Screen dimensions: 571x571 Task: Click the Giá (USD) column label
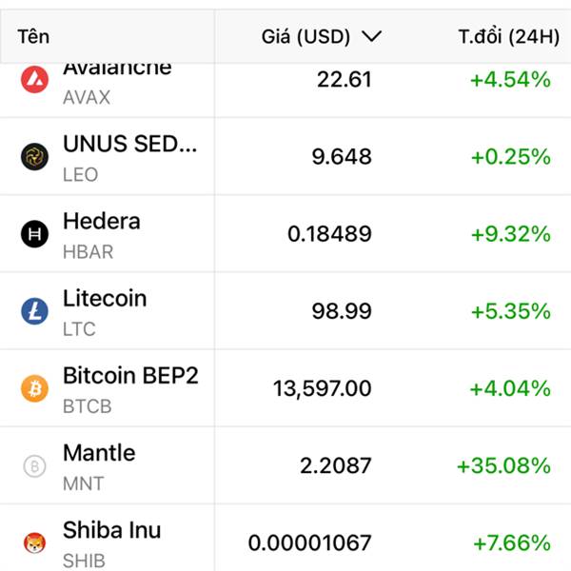tap(305, 37)
